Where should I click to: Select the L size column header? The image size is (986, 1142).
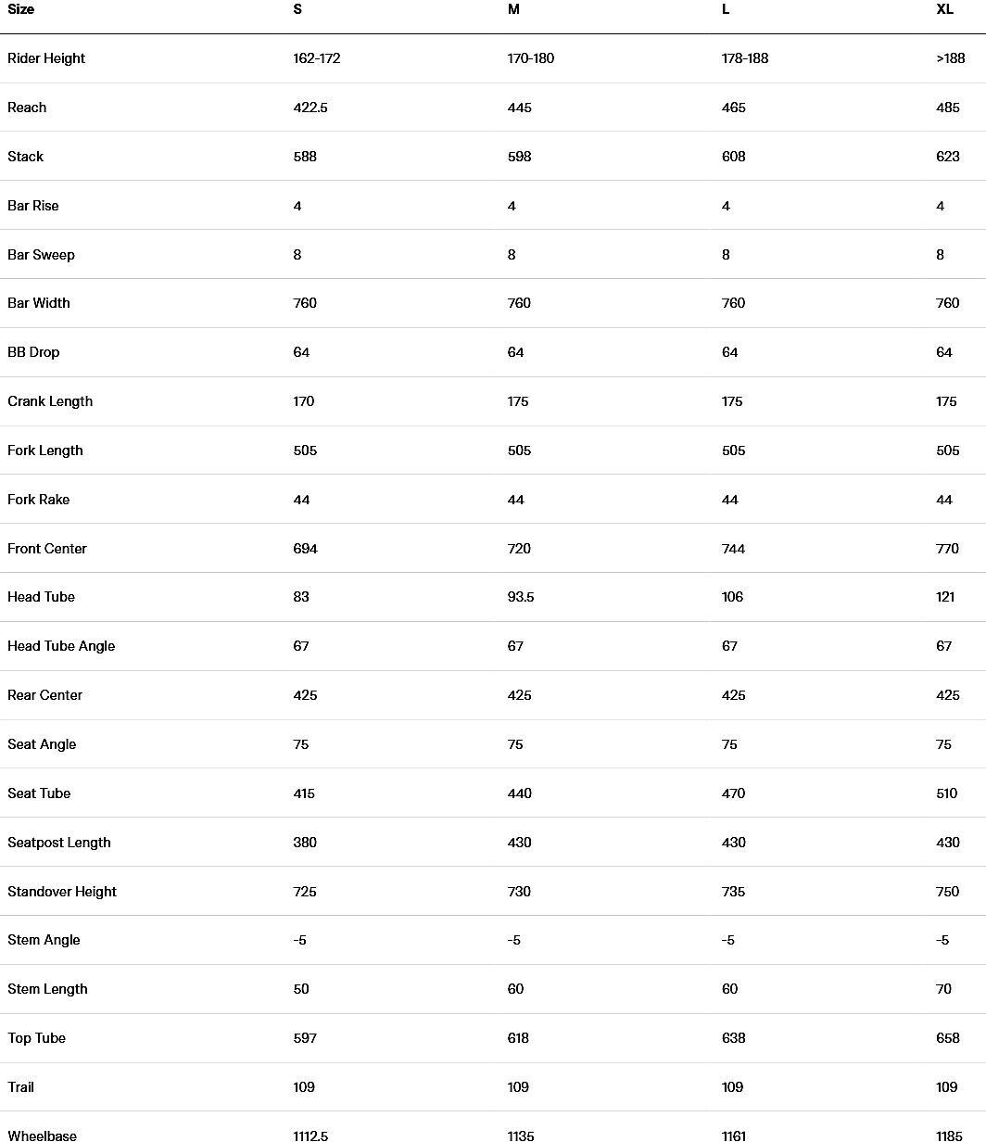pyautogui.click(x=726, y=9)
